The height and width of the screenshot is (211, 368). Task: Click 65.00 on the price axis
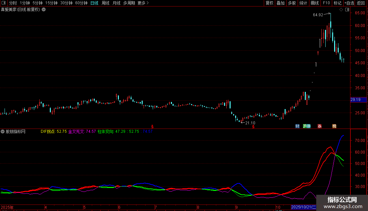click(360, 13)
